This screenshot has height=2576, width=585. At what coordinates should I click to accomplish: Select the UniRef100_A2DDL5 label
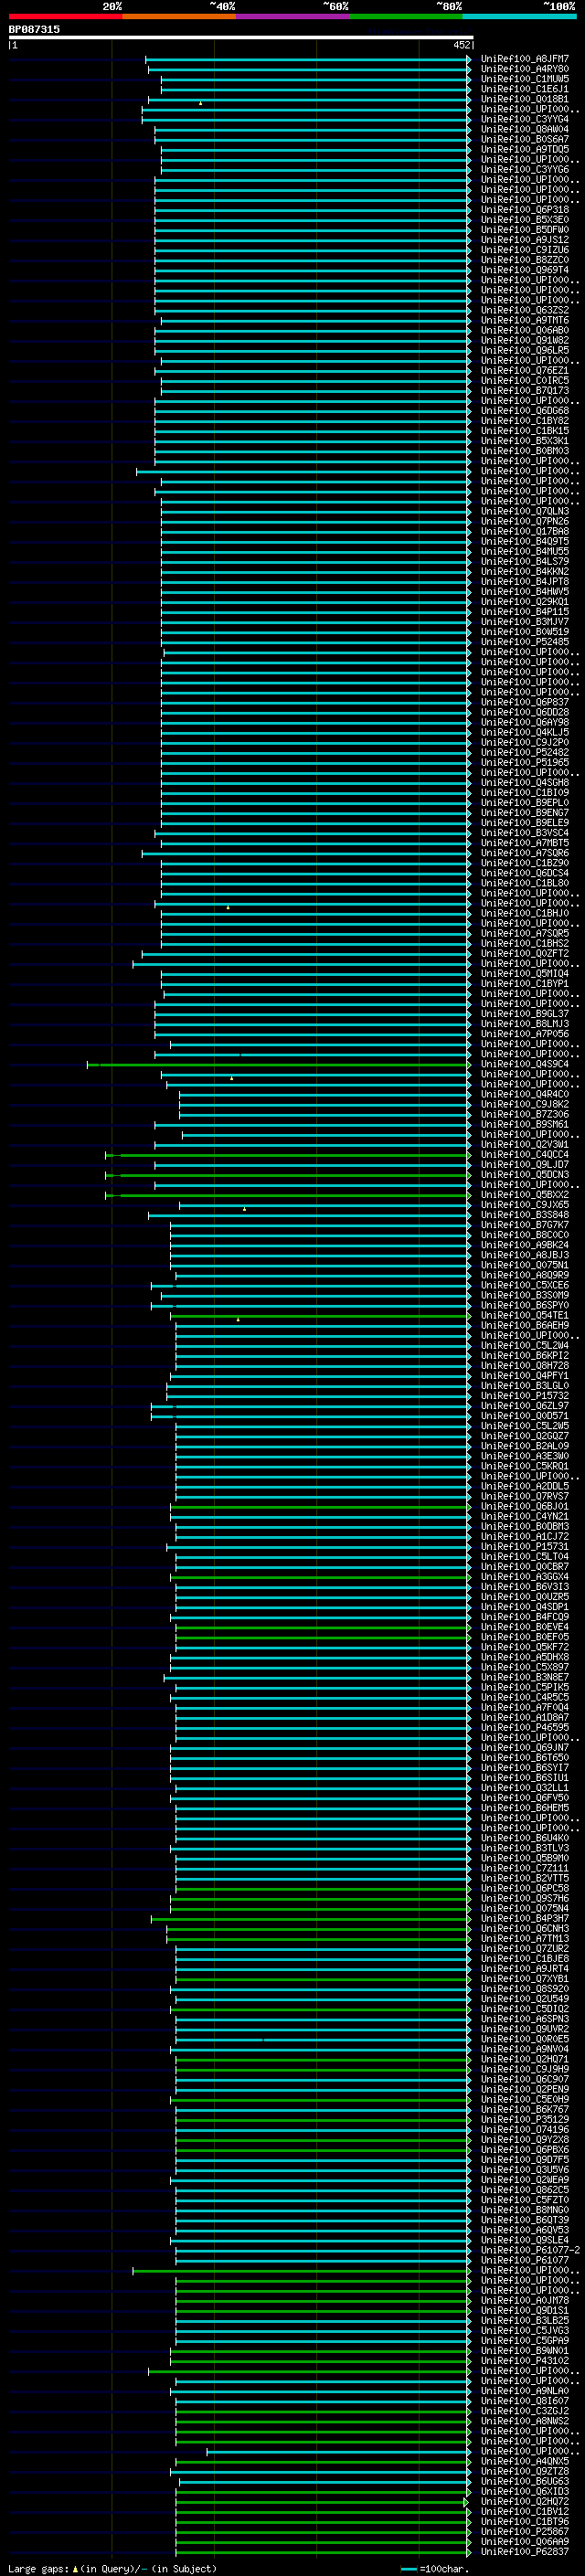click(x=524, y=1487)
